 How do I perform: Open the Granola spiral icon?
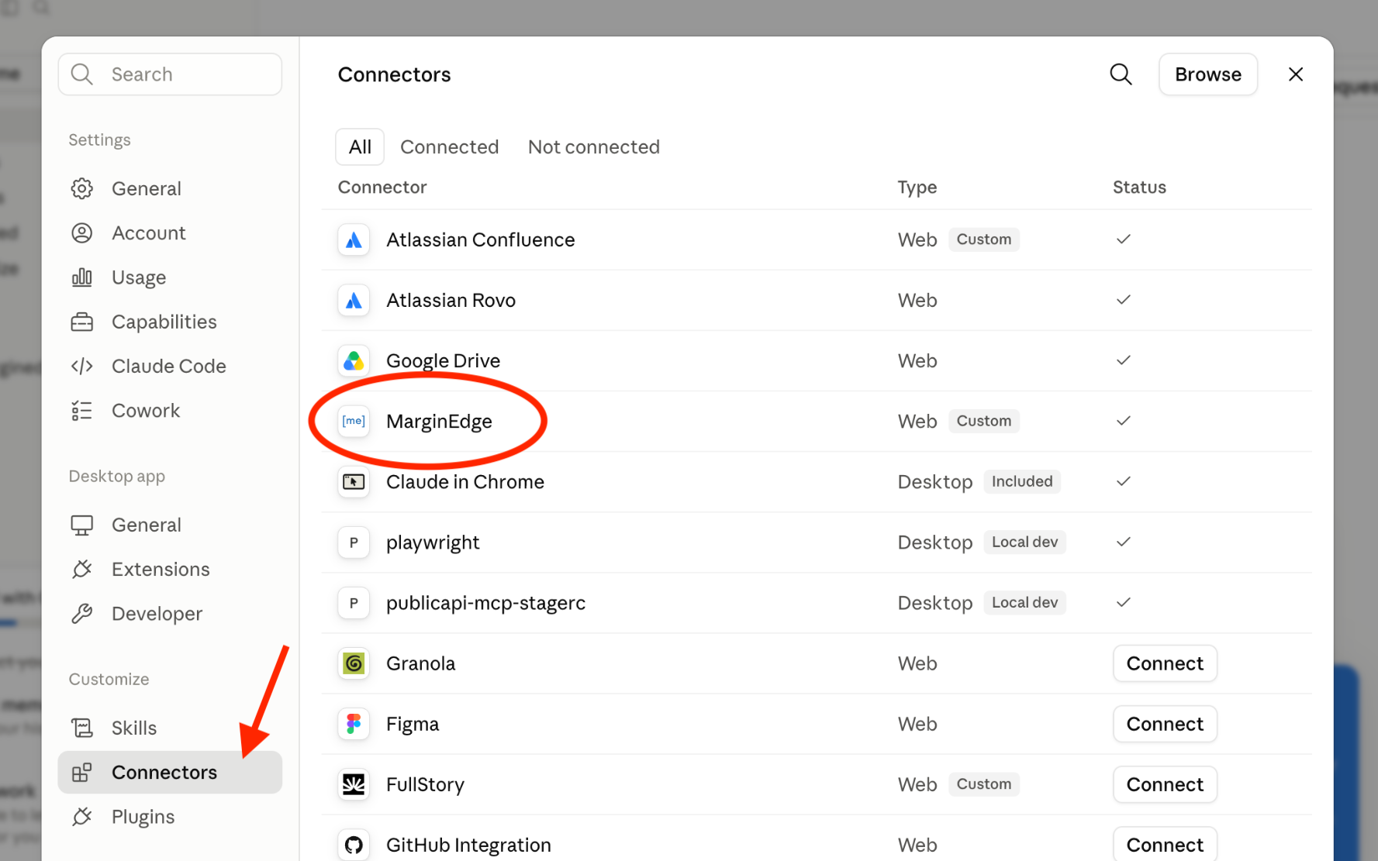click(354, 663)
